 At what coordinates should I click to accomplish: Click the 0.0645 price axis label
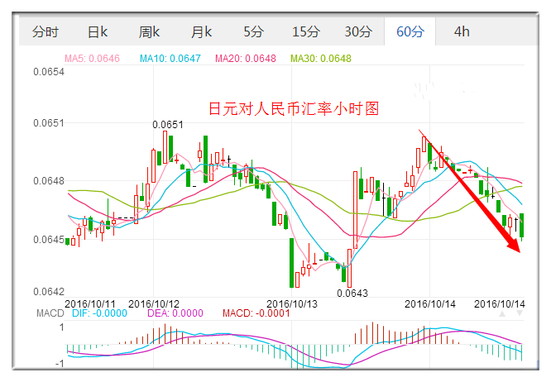[x=49, y=240]
